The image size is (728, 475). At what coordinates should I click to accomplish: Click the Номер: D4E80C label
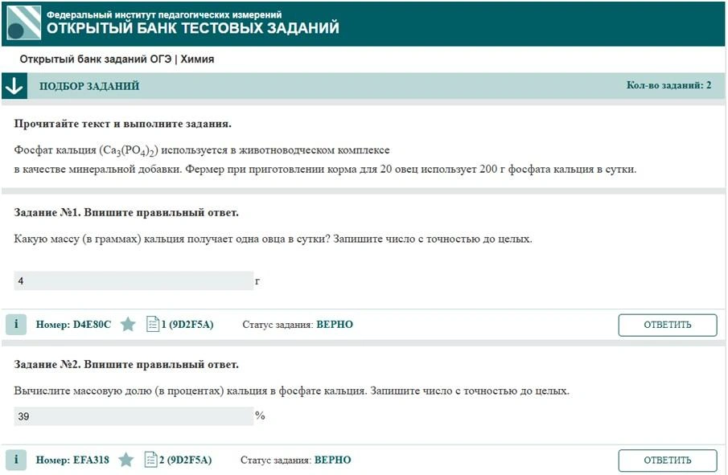[73, 324]
